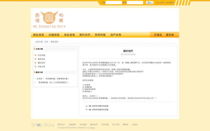Open 用戶註冊 in main navigation
This screenshot has width=210, height=131.
click(116, 35)
